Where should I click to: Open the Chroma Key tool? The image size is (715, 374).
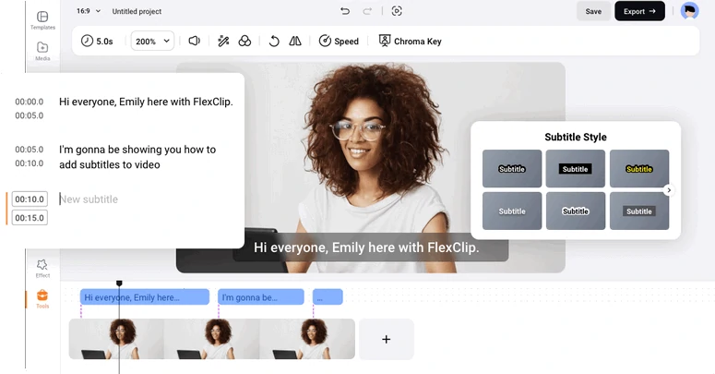411,42
